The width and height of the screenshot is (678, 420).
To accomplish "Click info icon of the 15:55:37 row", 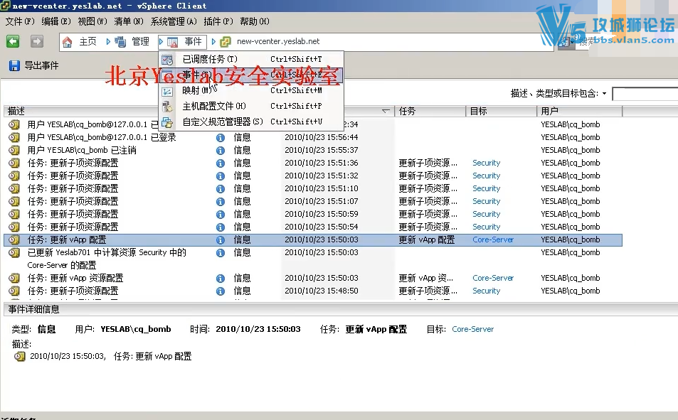I will (x=221, y=151).
